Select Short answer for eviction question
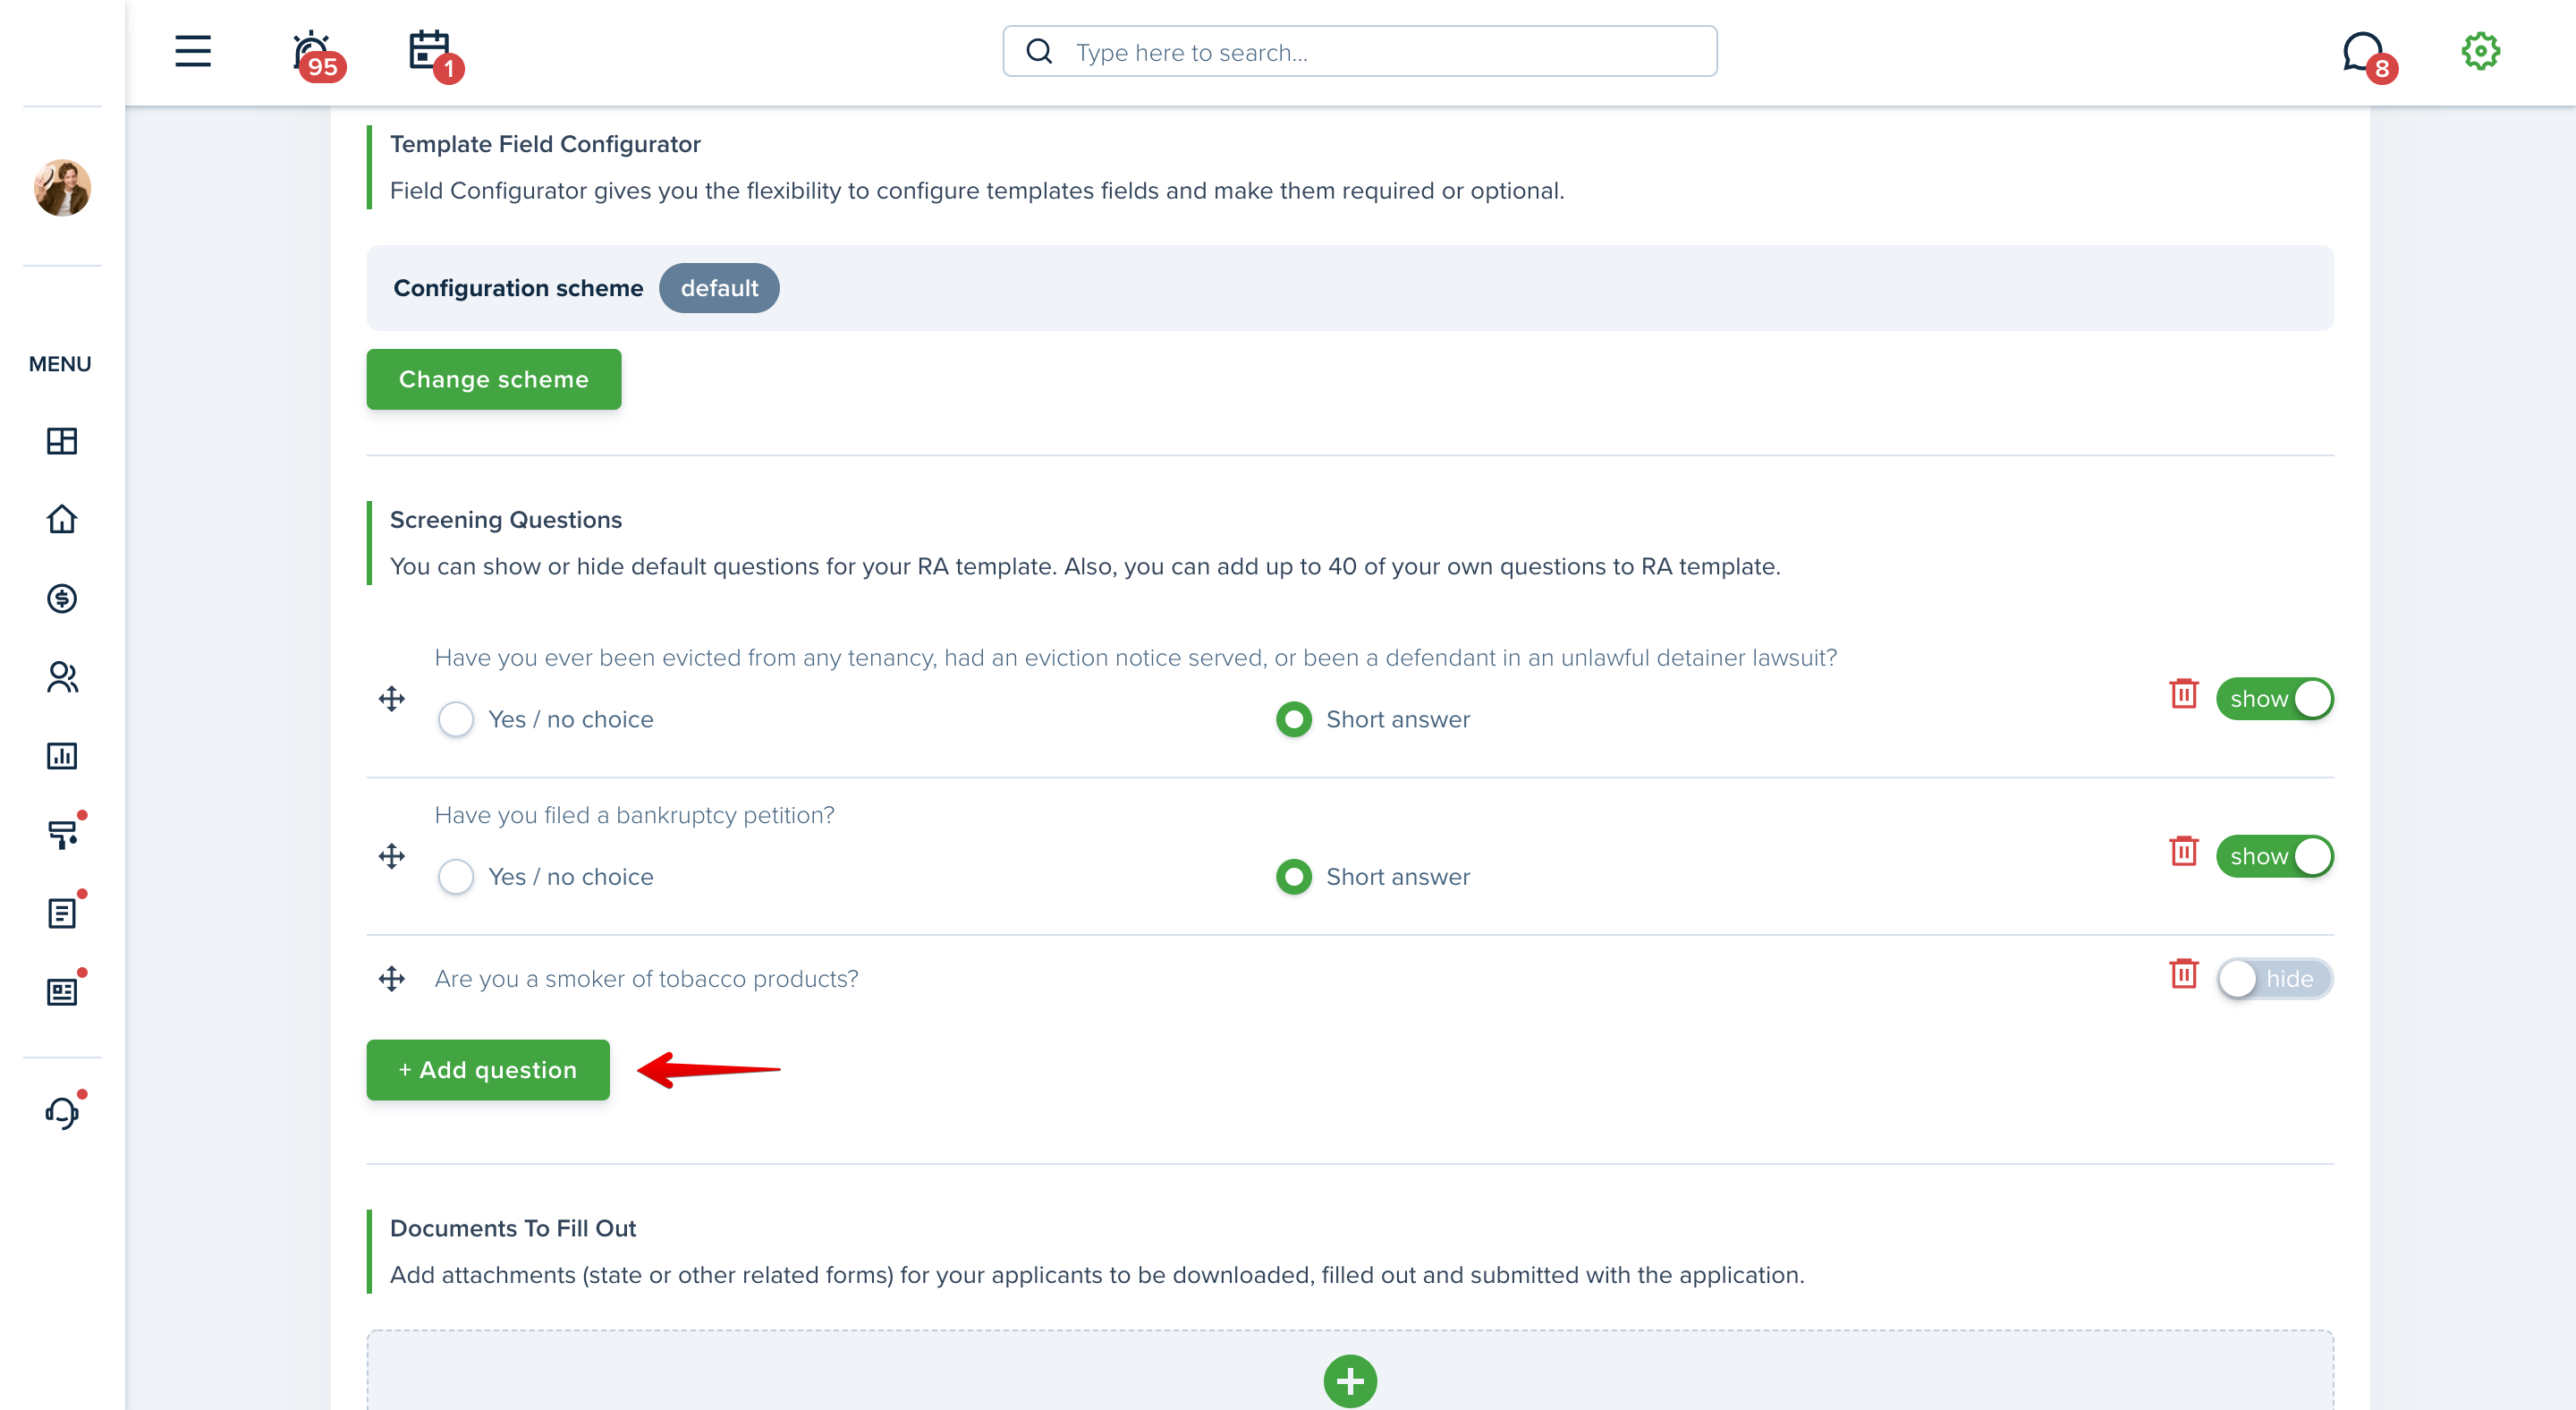 (x=1293, y=719)
